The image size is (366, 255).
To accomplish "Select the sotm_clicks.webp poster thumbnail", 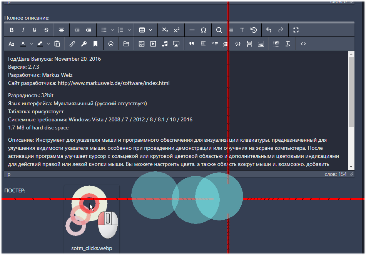I will (x=92, y=213).
